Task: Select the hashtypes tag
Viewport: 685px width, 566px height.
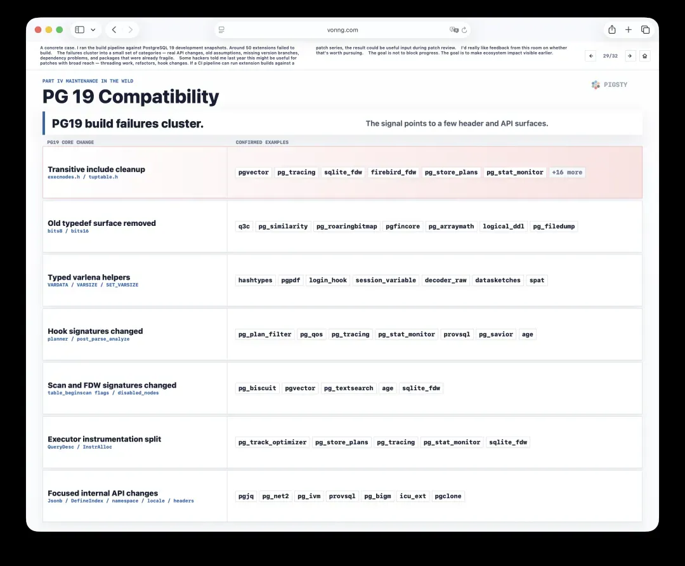Action: [x=255, y=280]
